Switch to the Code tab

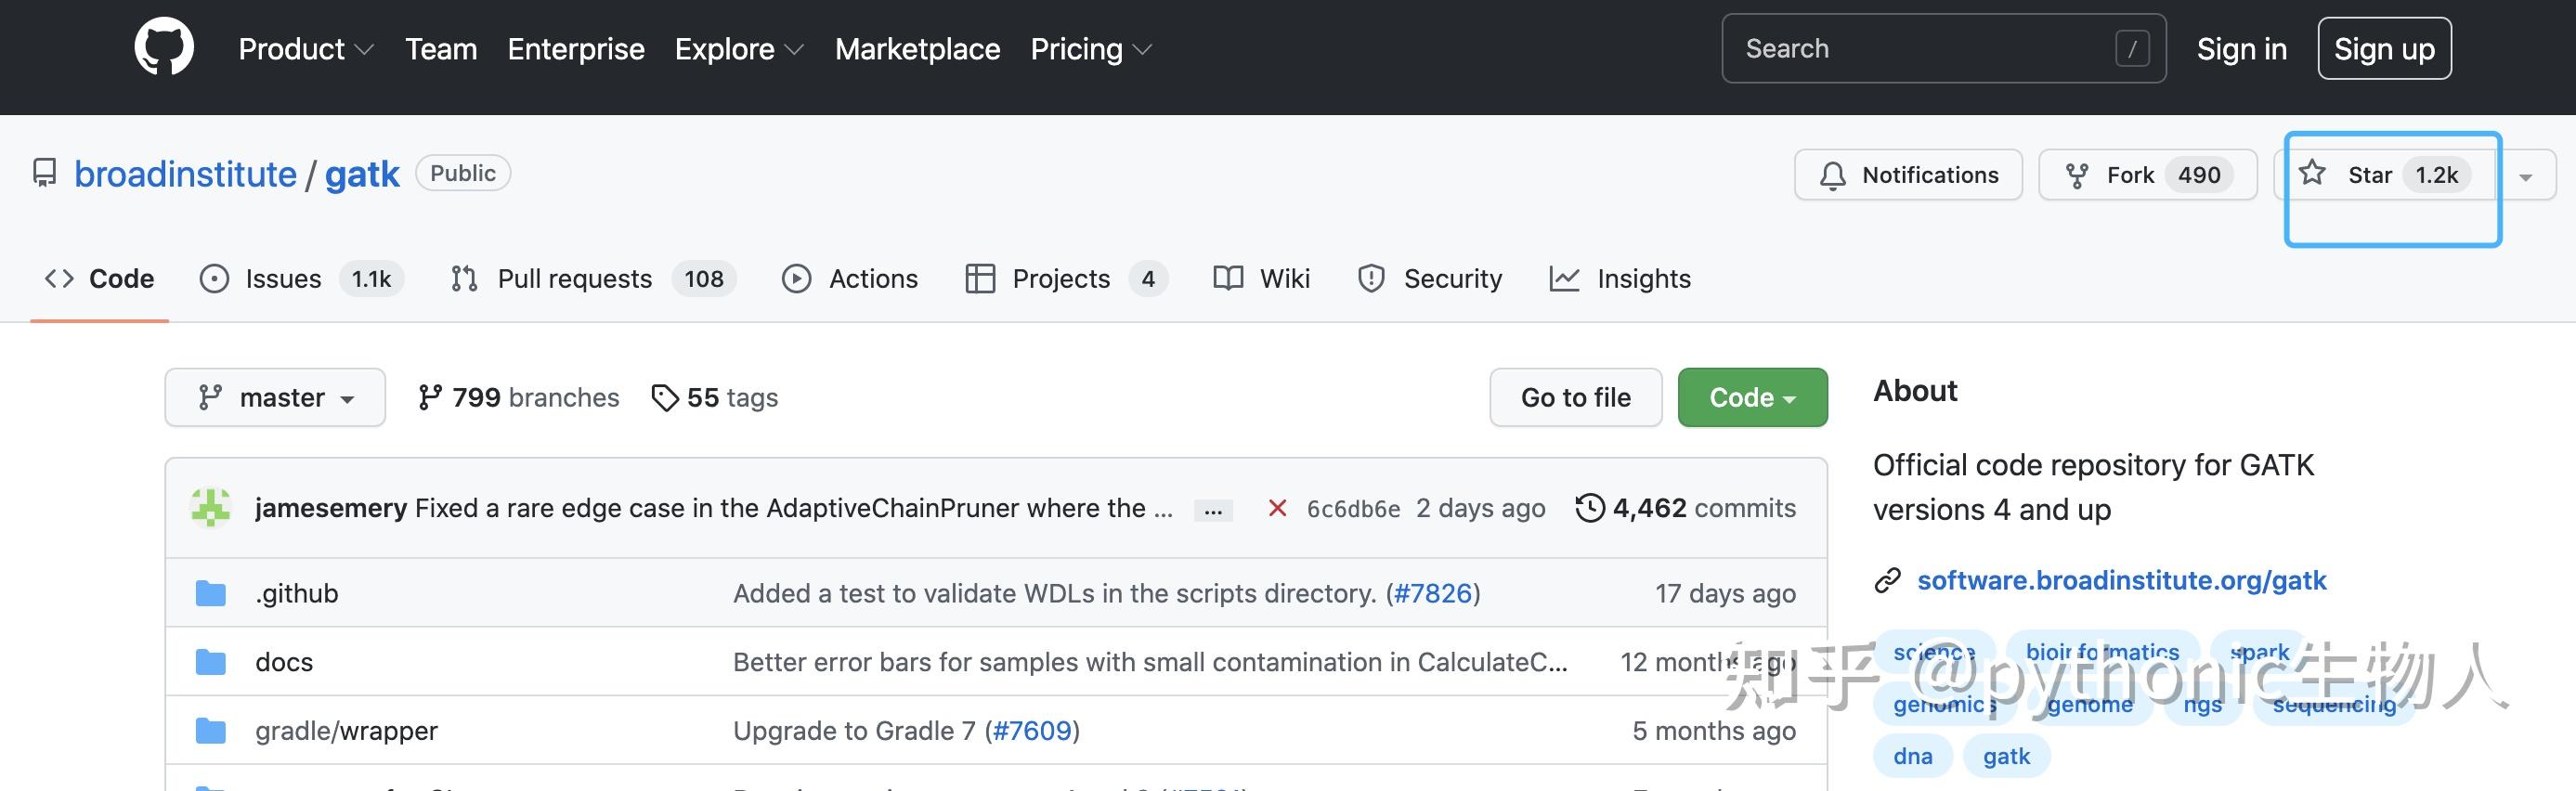click(x=99, y=279)
